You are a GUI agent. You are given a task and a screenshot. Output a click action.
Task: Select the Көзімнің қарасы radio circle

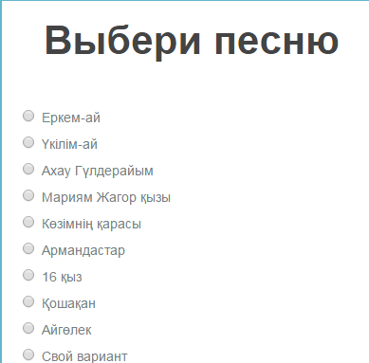(28, 222)
